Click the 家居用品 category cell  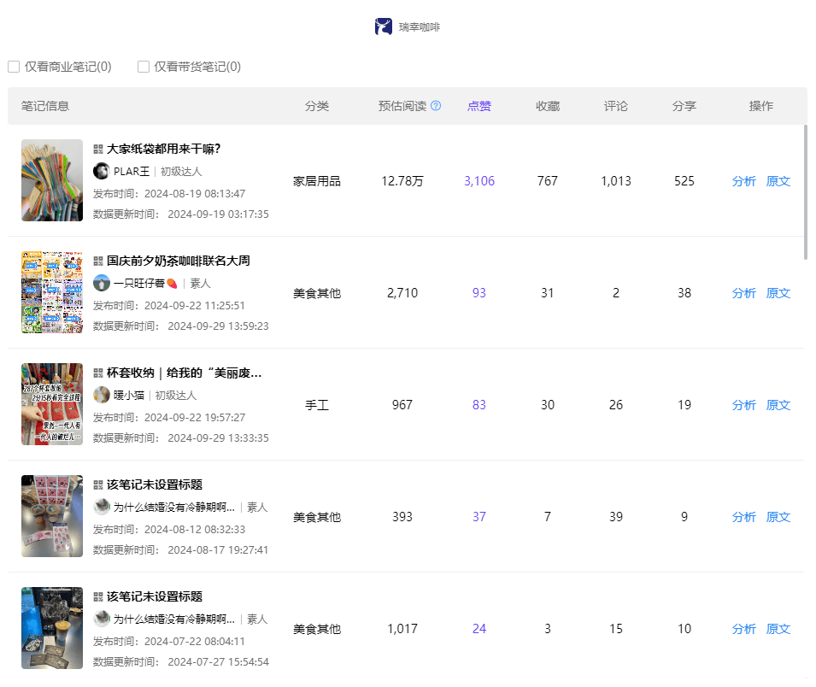tap(317, 181)
